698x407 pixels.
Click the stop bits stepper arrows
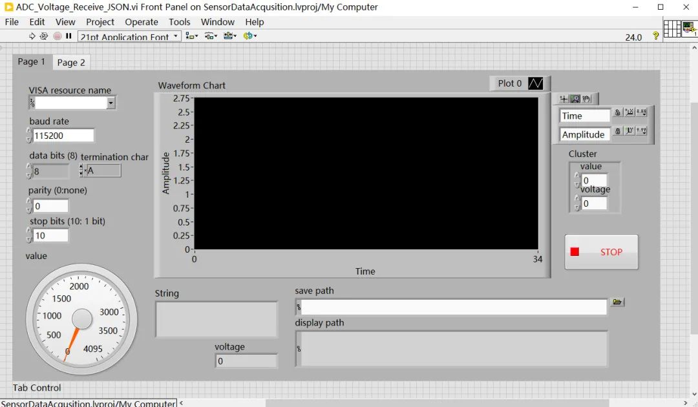[x=29, y=235]
